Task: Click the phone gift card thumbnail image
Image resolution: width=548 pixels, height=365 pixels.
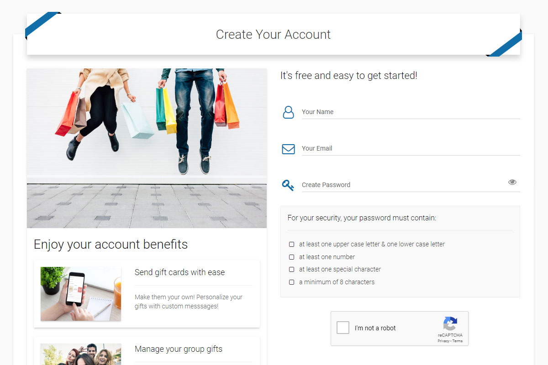Action: pos(81,294)
